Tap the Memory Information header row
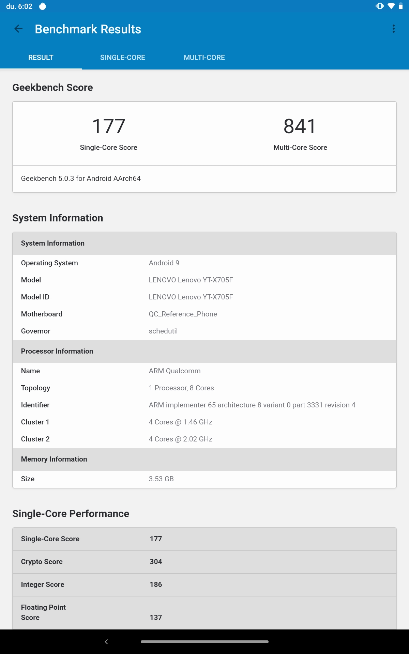 tap(204, 459)
